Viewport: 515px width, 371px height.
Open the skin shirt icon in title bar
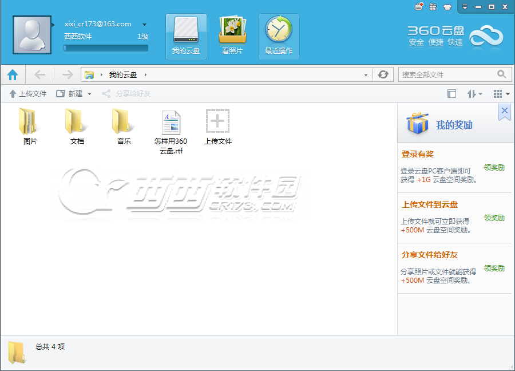(447, 7)
